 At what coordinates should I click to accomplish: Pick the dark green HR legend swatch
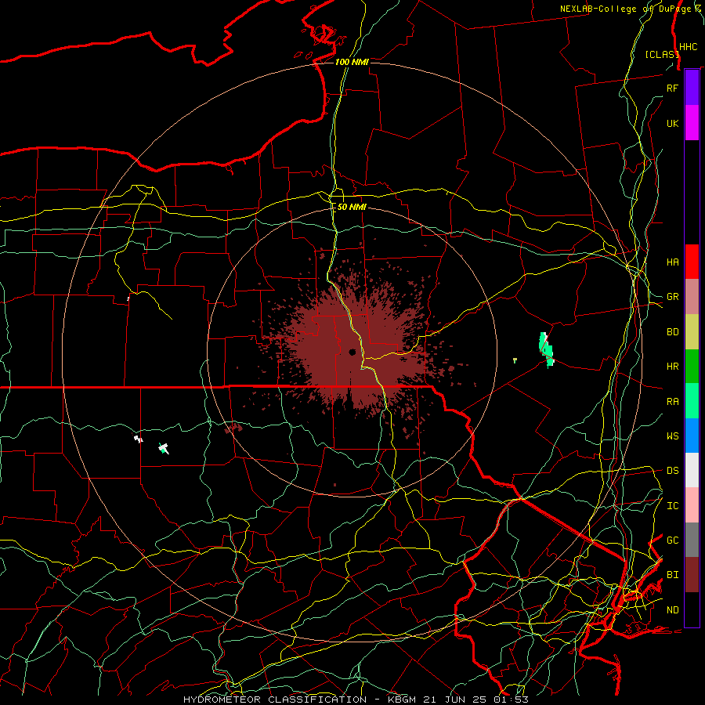click(692, 366)
